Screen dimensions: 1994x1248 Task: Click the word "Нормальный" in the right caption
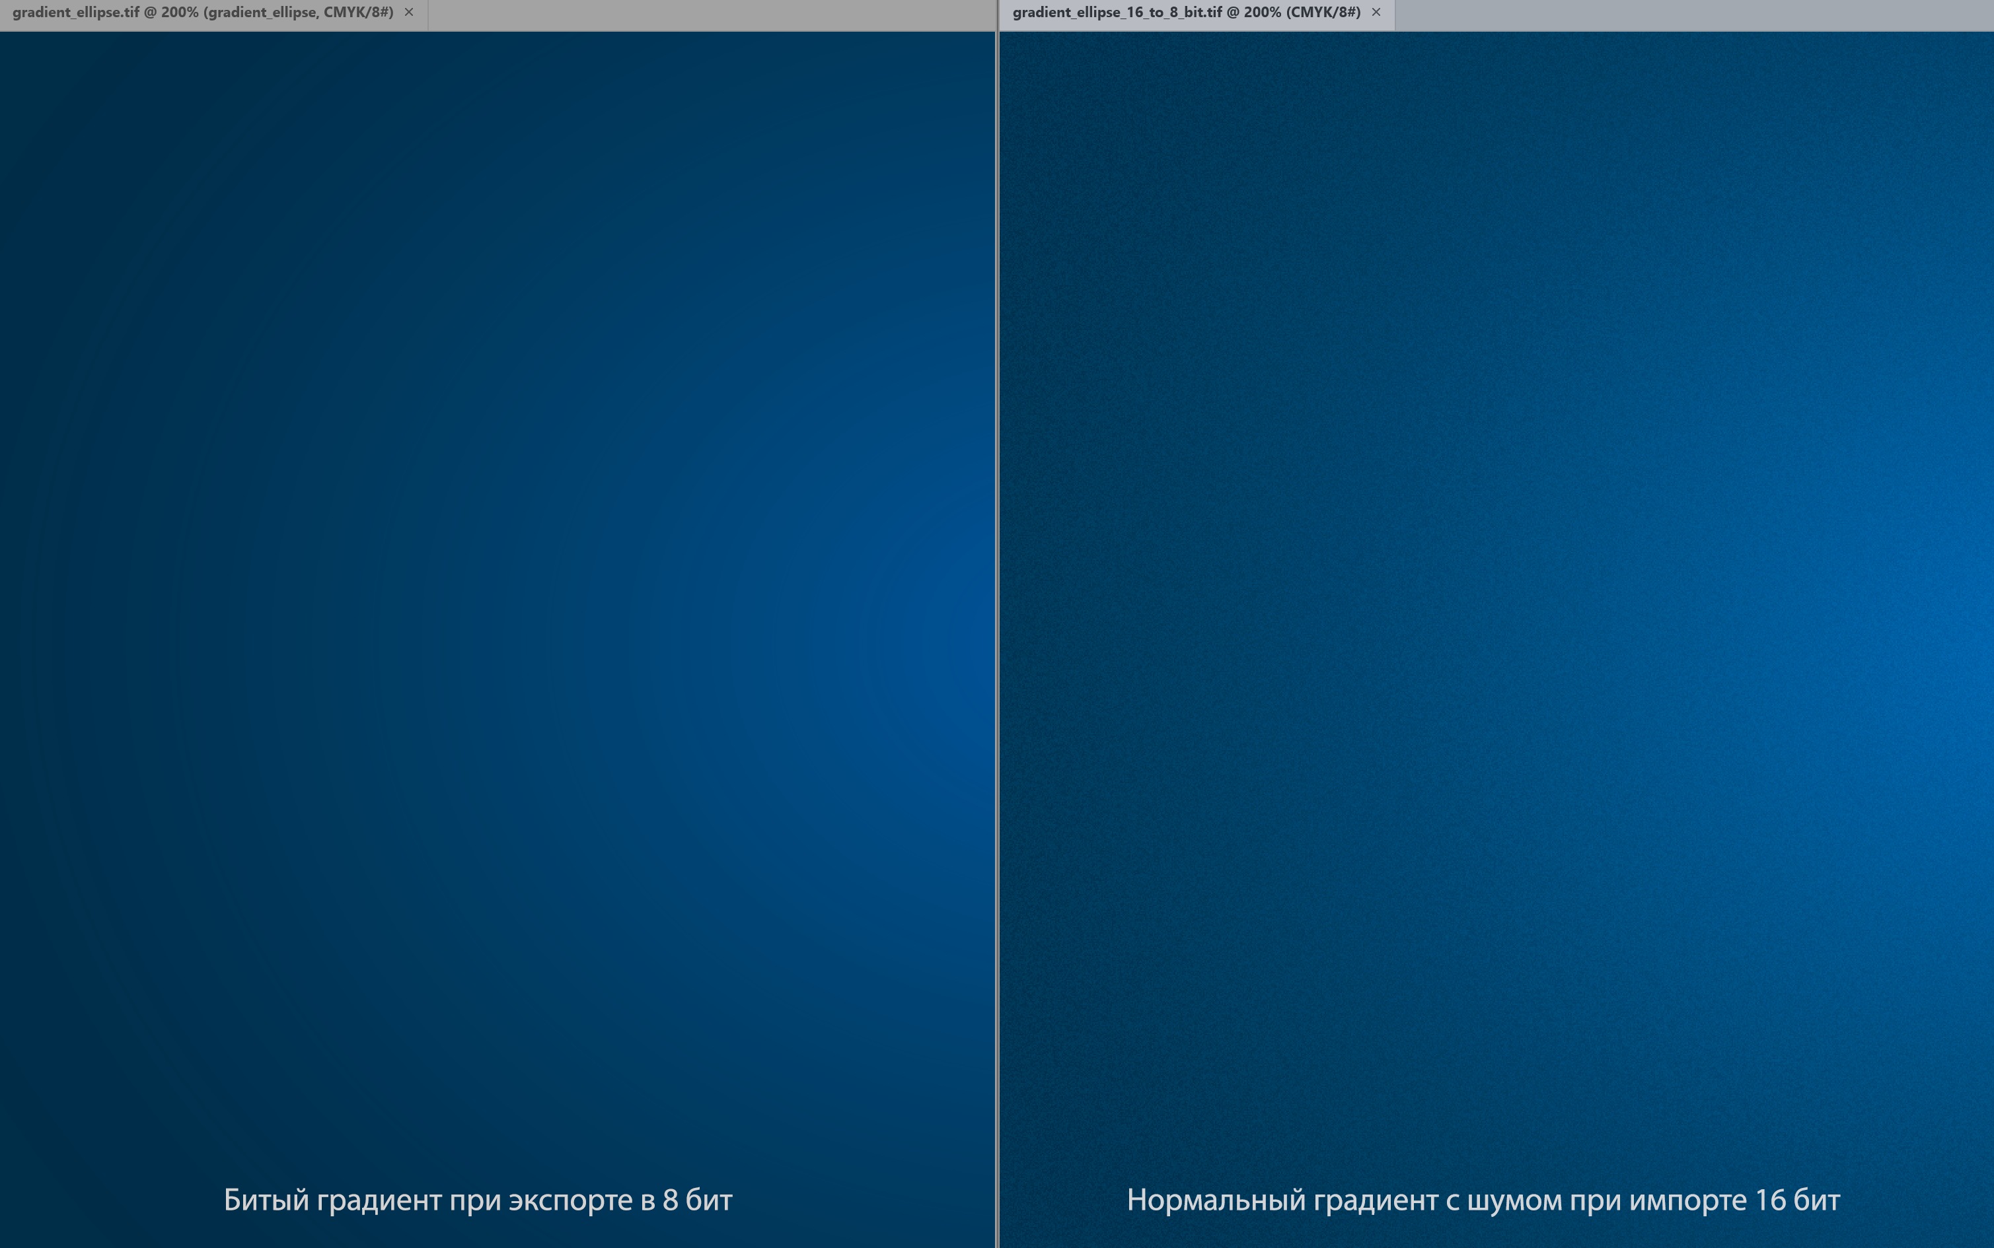click(1216, 1200)
